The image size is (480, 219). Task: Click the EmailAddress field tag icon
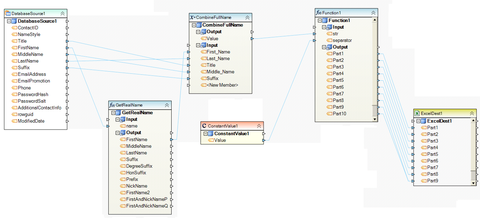pyautogui.click(x=14, y=74)
